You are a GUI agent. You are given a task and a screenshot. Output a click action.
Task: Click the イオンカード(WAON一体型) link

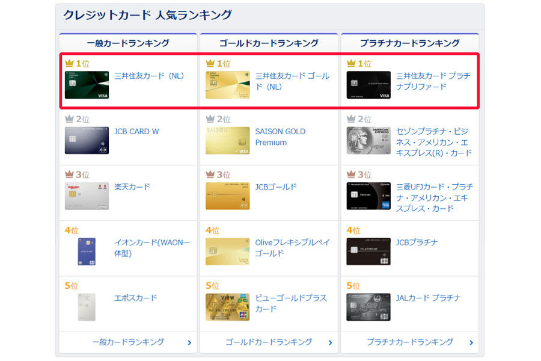click(x=152, y=248)
